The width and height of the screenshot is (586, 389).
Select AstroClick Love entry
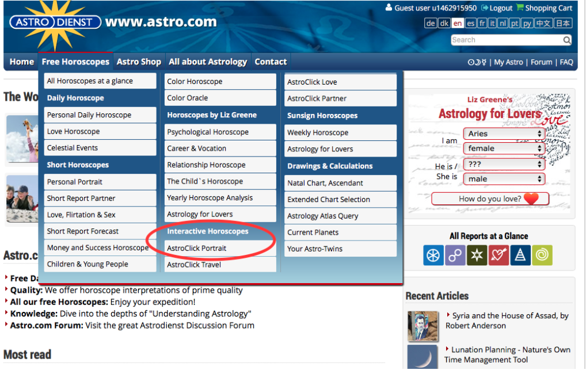coord(340,82)
